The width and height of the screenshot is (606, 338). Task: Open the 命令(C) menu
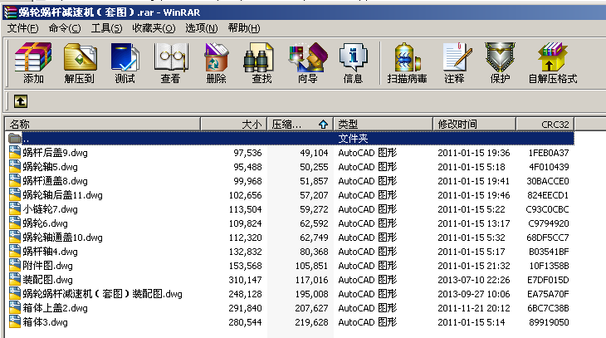coord(65,28)
